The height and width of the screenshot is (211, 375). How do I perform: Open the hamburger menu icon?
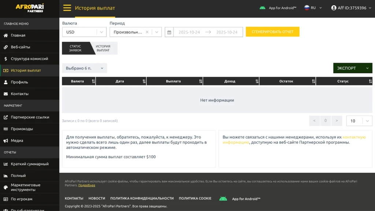point(67,8)
